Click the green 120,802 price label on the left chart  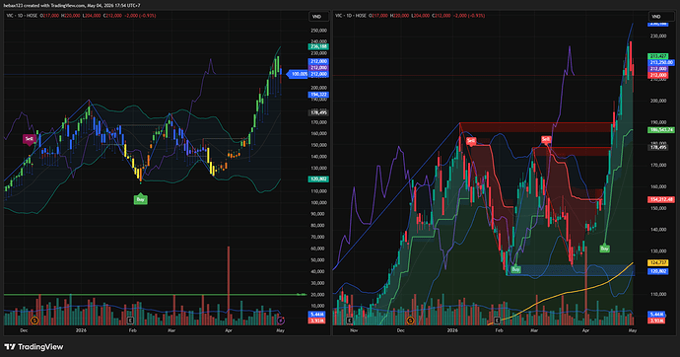tap(318, 179)
